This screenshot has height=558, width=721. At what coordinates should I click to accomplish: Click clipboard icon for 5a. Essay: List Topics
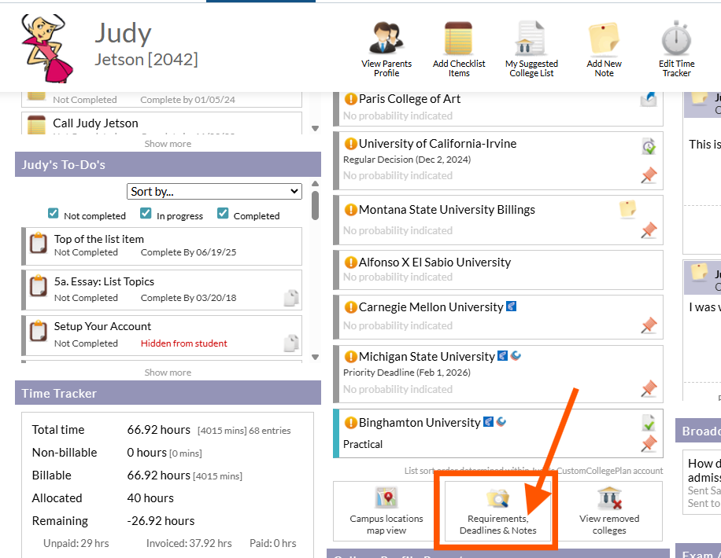click(39, 286)
